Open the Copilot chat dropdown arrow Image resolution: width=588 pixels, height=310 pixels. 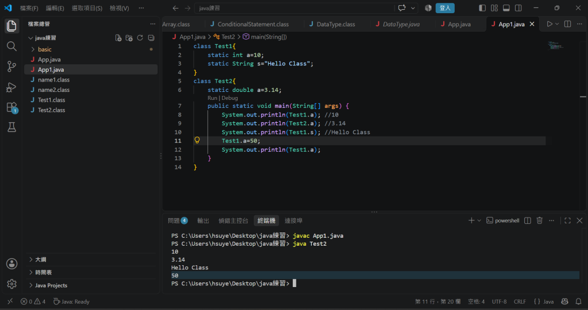413,8
